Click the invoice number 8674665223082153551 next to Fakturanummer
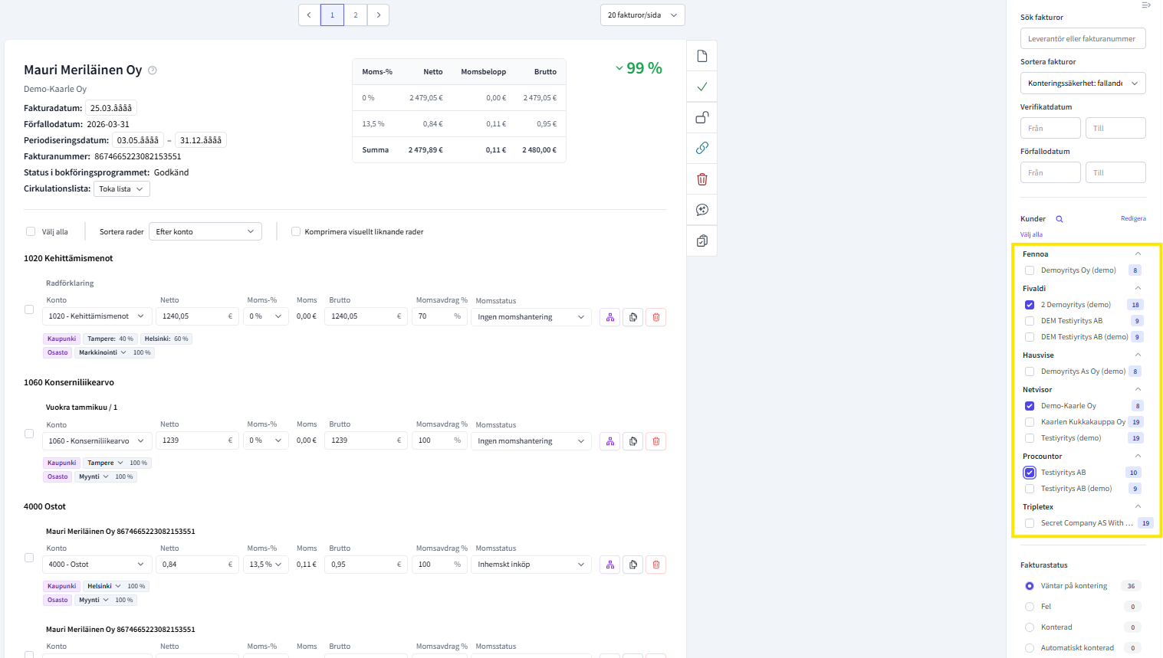Image resolution: width=1163 pixels, height=658 pixels. 138,156
